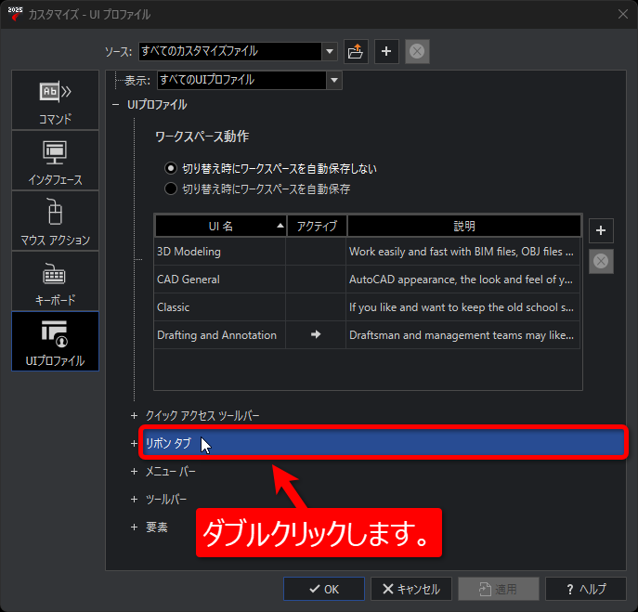
Task: Select the UIプロファイル section
Action: point(56,341)
